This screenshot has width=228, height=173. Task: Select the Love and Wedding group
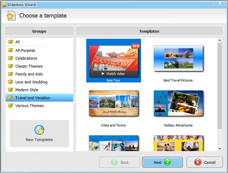[39, 82]
